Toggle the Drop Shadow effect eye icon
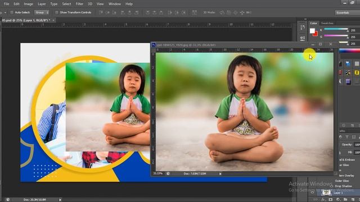 coord(331,186)
